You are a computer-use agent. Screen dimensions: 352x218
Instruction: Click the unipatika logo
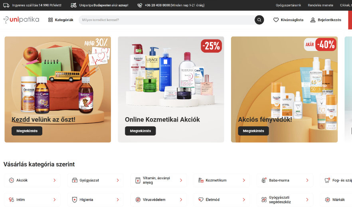21,20
